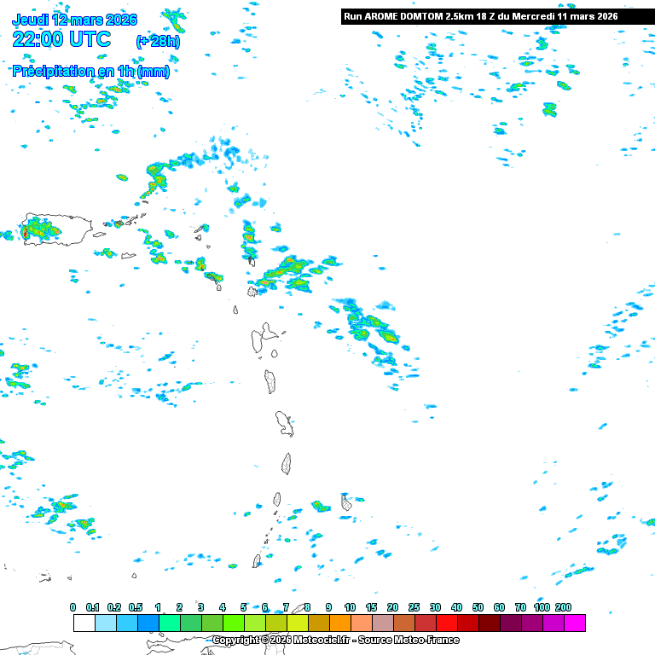Click the Martinique island outline
The height and width of the screenshot is (655, 655).
point(285,423)
